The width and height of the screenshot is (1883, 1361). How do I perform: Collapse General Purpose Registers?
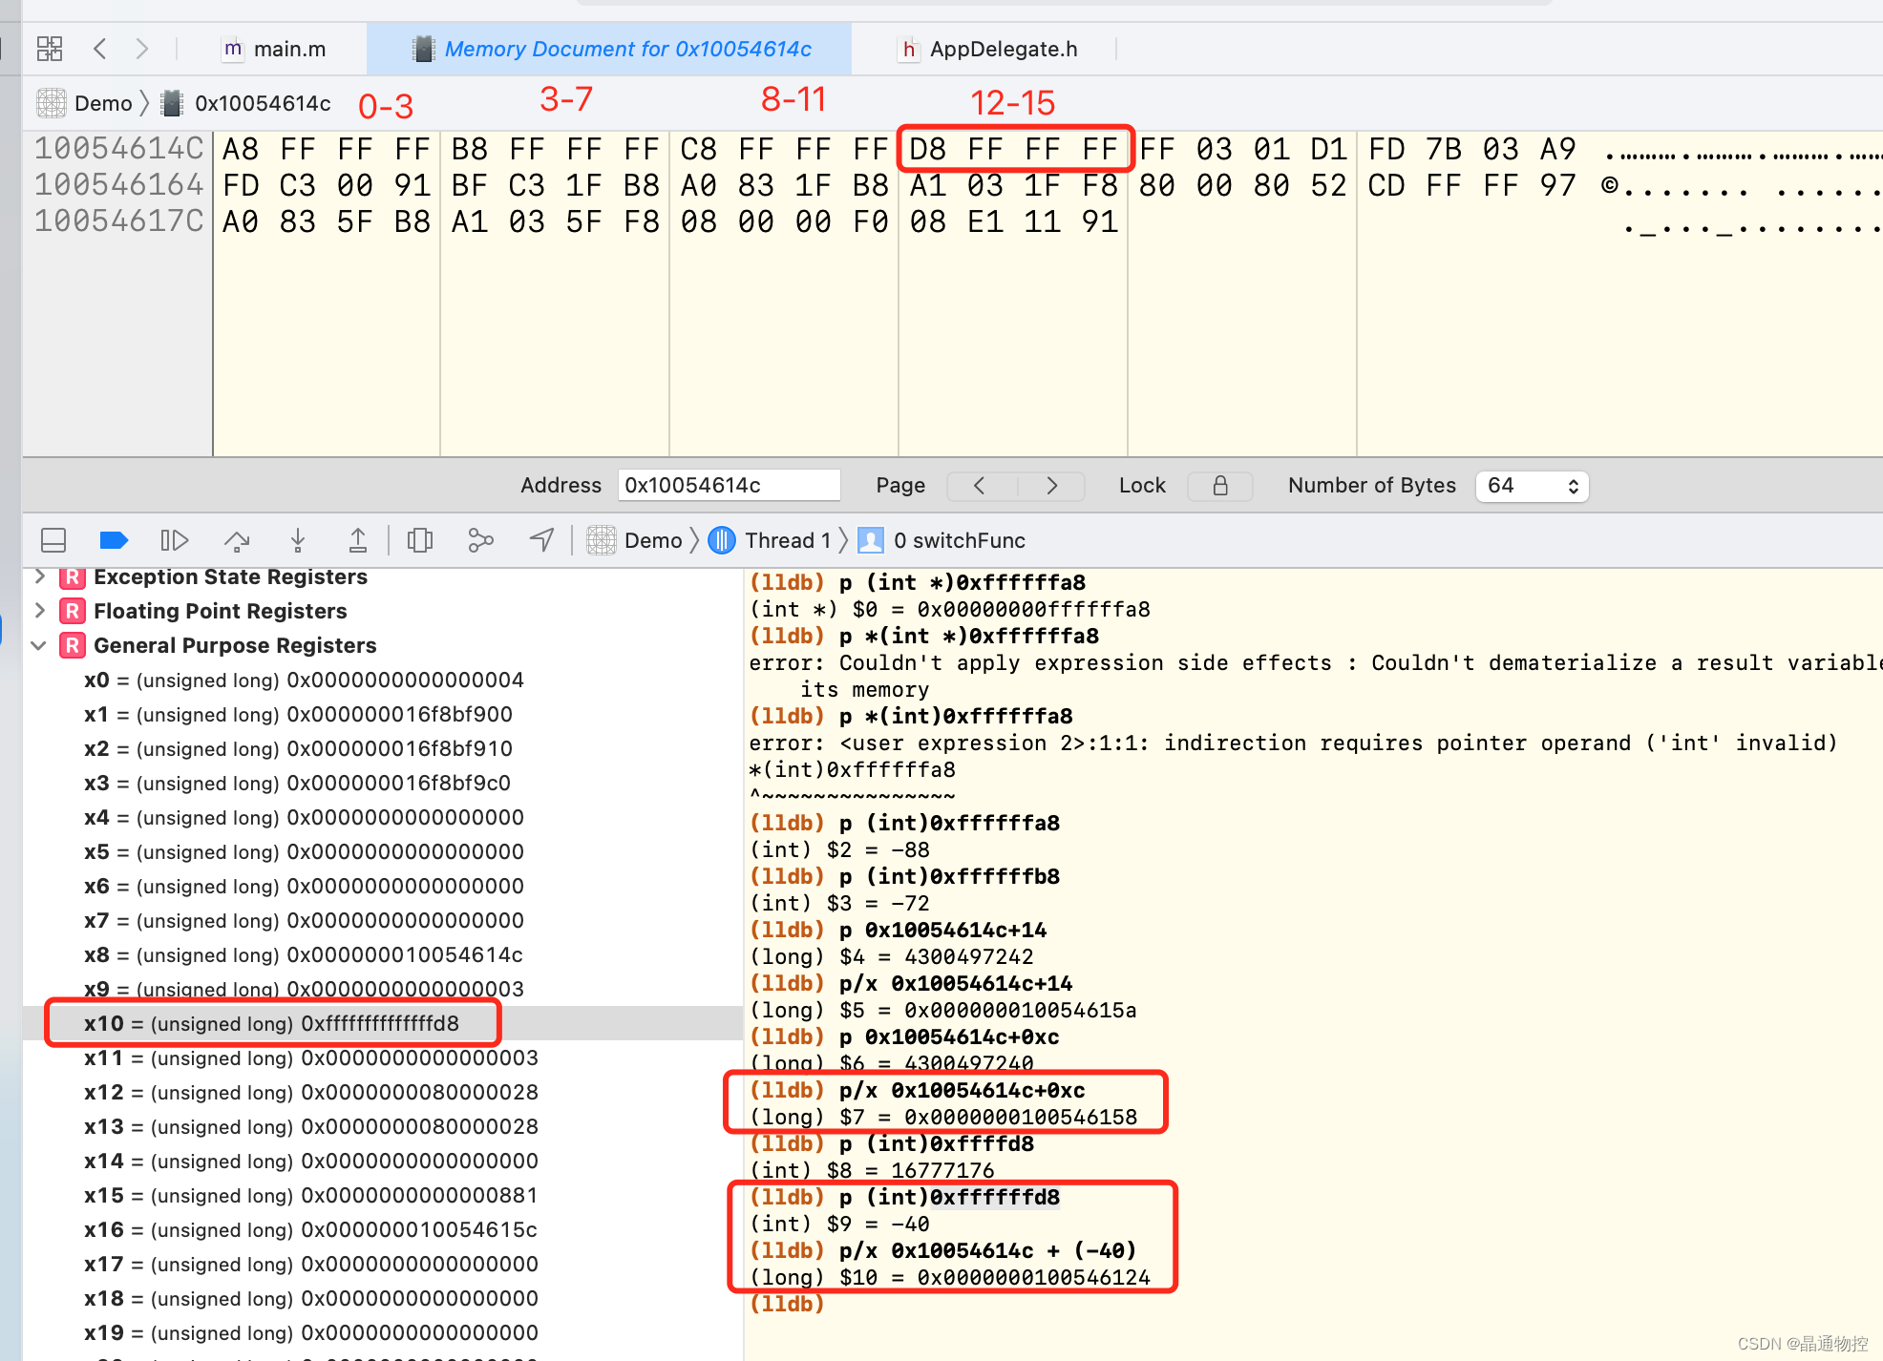(x=39, y=646)
